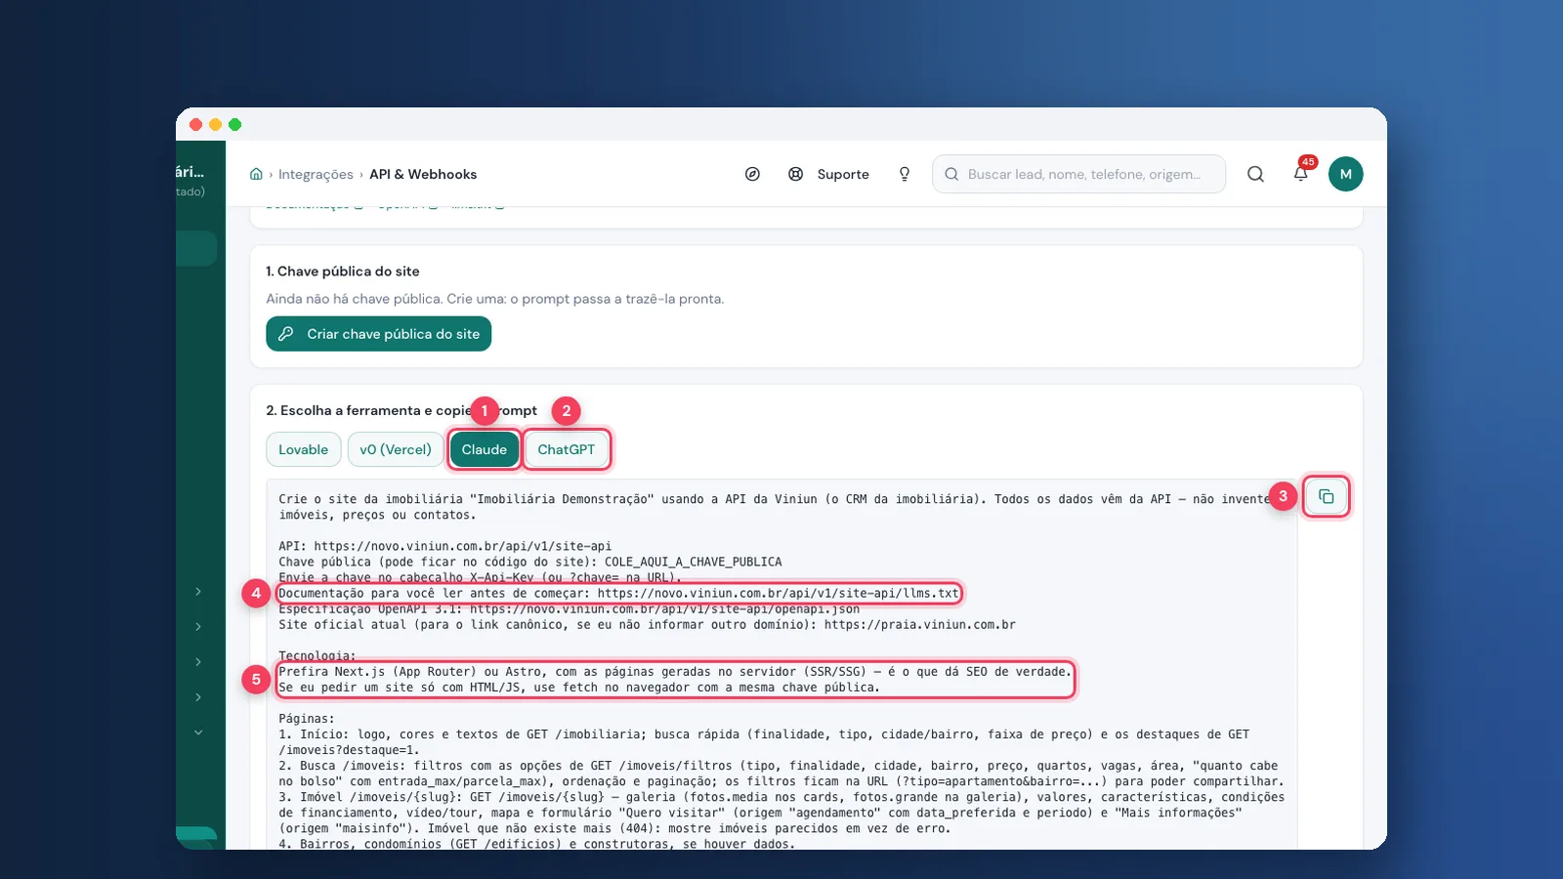Go to home via breadcrumb house icon
Viewport: 1563px width, 879px height.
tap(256, 174)
